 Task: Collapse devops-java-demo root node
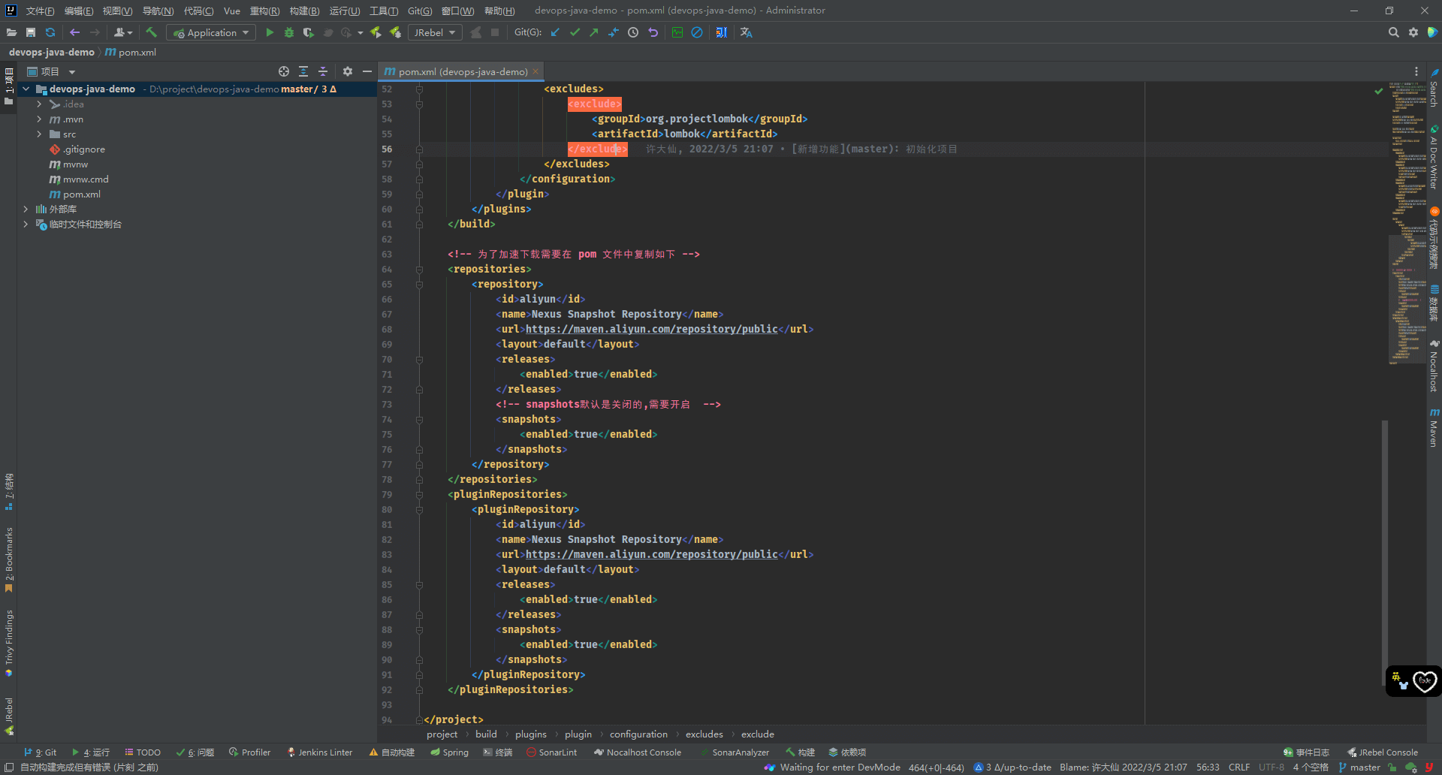click(26, 89)
